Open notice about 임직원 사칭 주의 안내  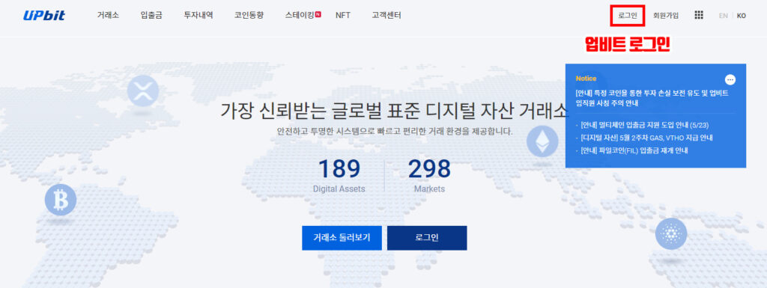652,98
